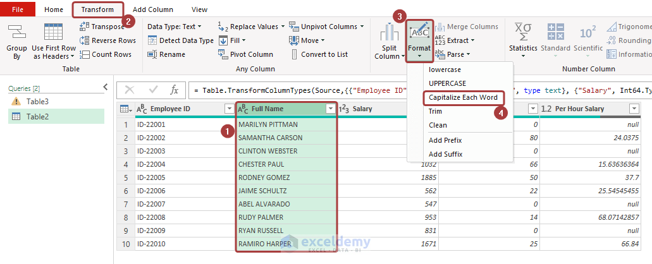The height and width of the screenshot is (264, 652).
Task: Click the Detect Data Type icon
Action: [152, 40]
